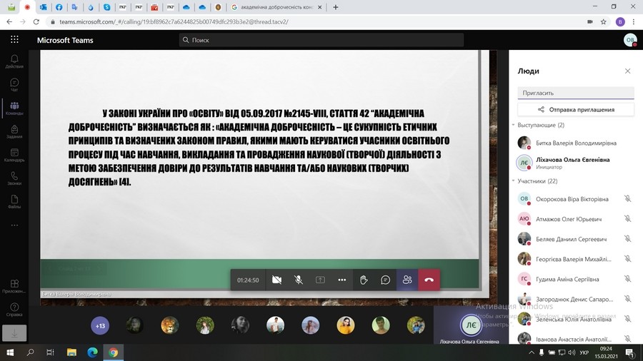Hide participants panel via toolbar

[407, 280]
